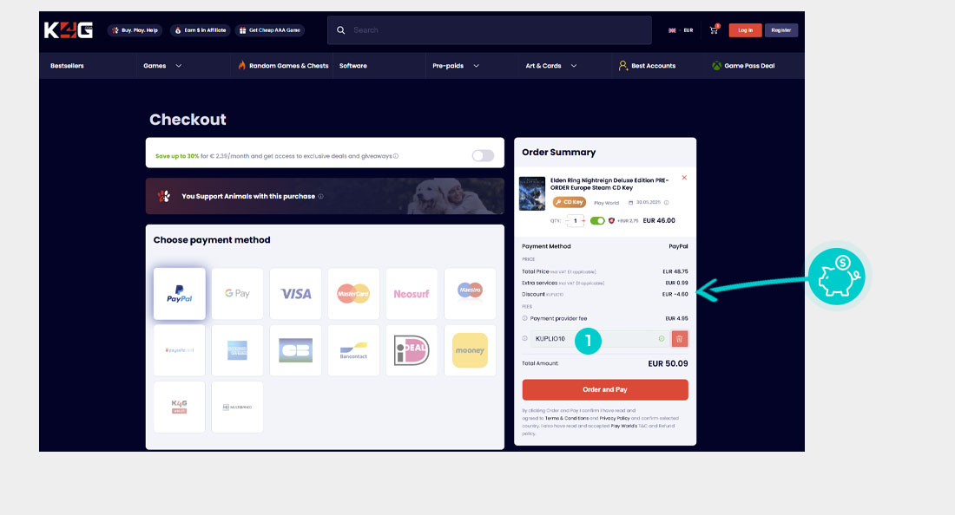Navigate to Best Accounts
Screen dimensions: 955x515
pos(647,66)
